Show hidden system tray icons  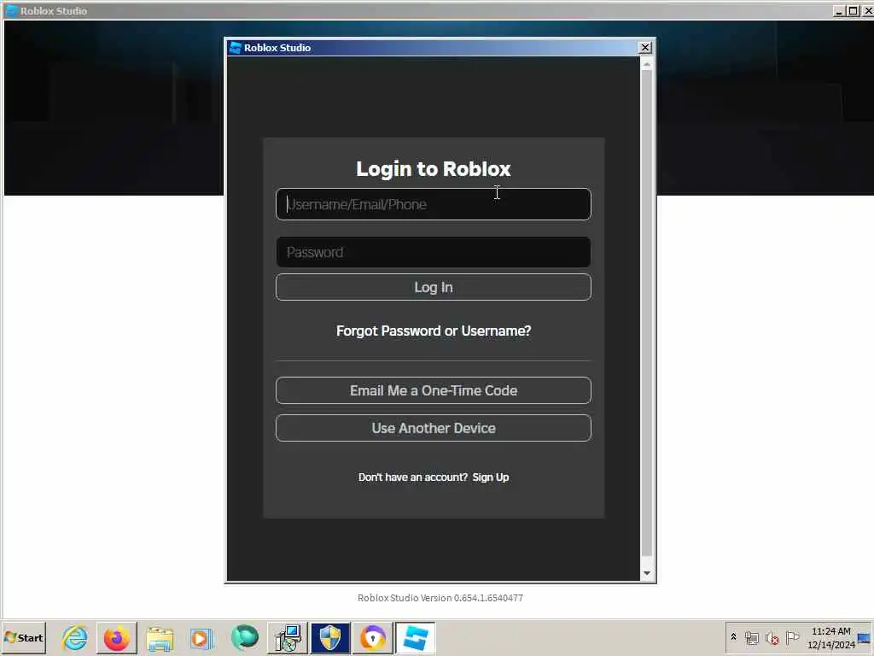point(733,637)
